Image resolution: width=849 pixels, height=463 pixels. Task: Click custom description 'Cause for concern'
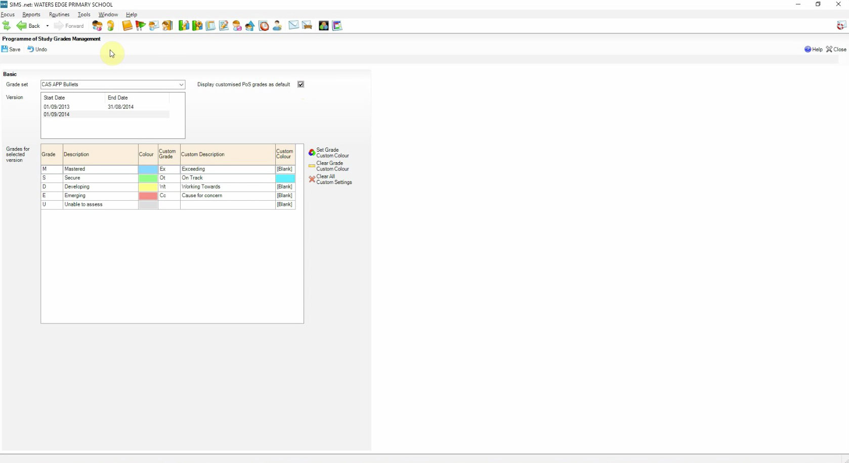[x=228, y=196]
